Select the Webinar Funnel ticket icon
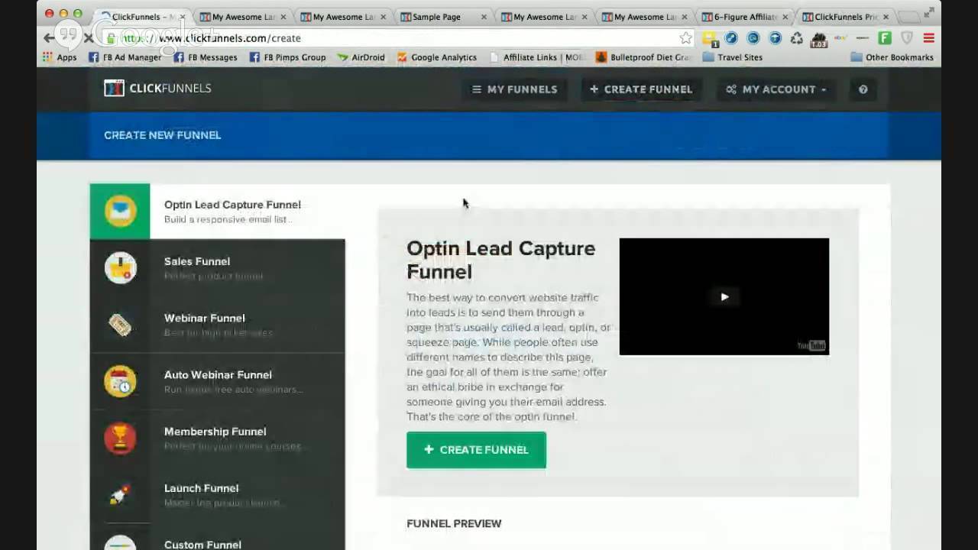This screenshot has width=978, height=550. click(120, 325)
